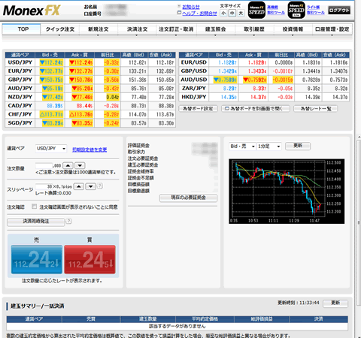Click the slippage help question mark icon

tap(99, 186)
